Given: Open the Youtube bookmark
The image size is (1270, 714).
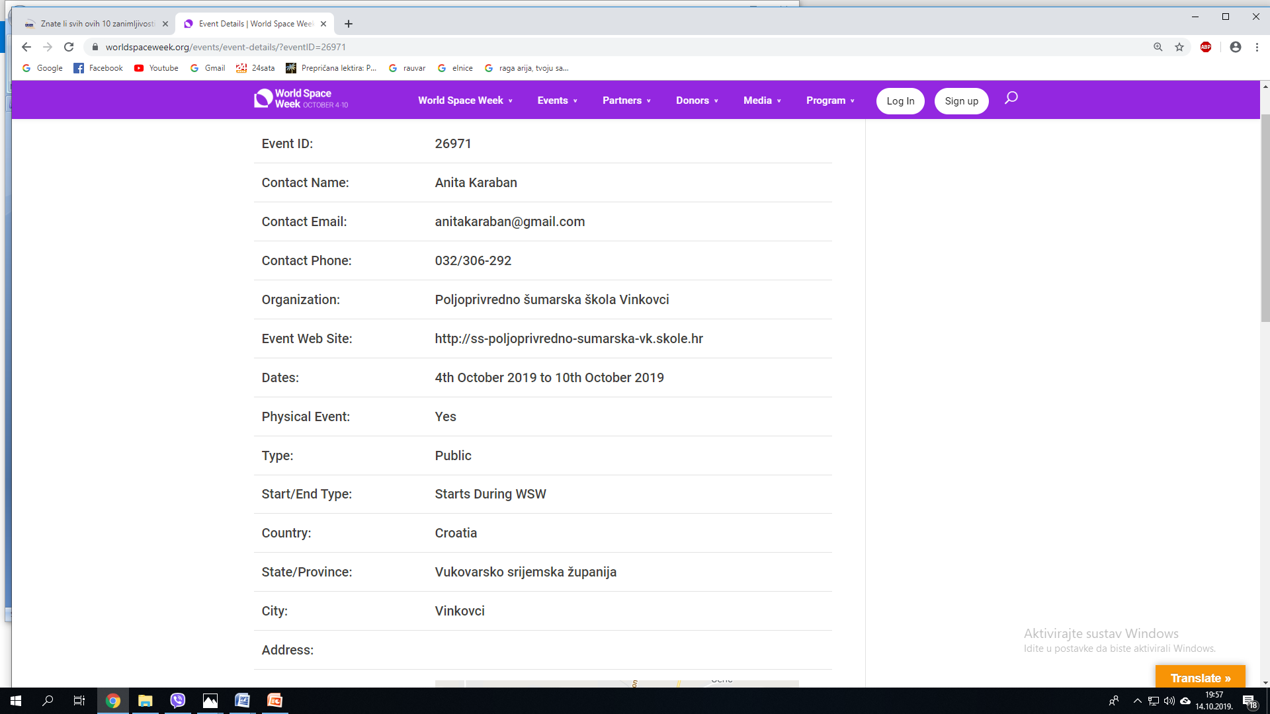Looking at the screenshot, I should pyautogui.click(x=156, y=68).
